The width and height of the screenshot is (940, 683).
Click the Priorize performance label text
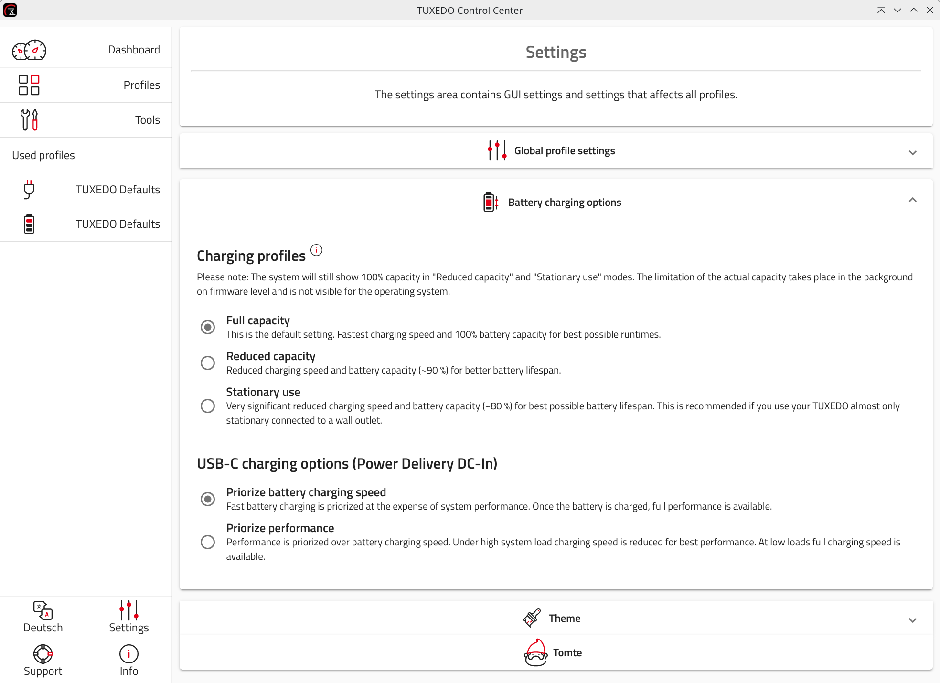tap(280, 528)
